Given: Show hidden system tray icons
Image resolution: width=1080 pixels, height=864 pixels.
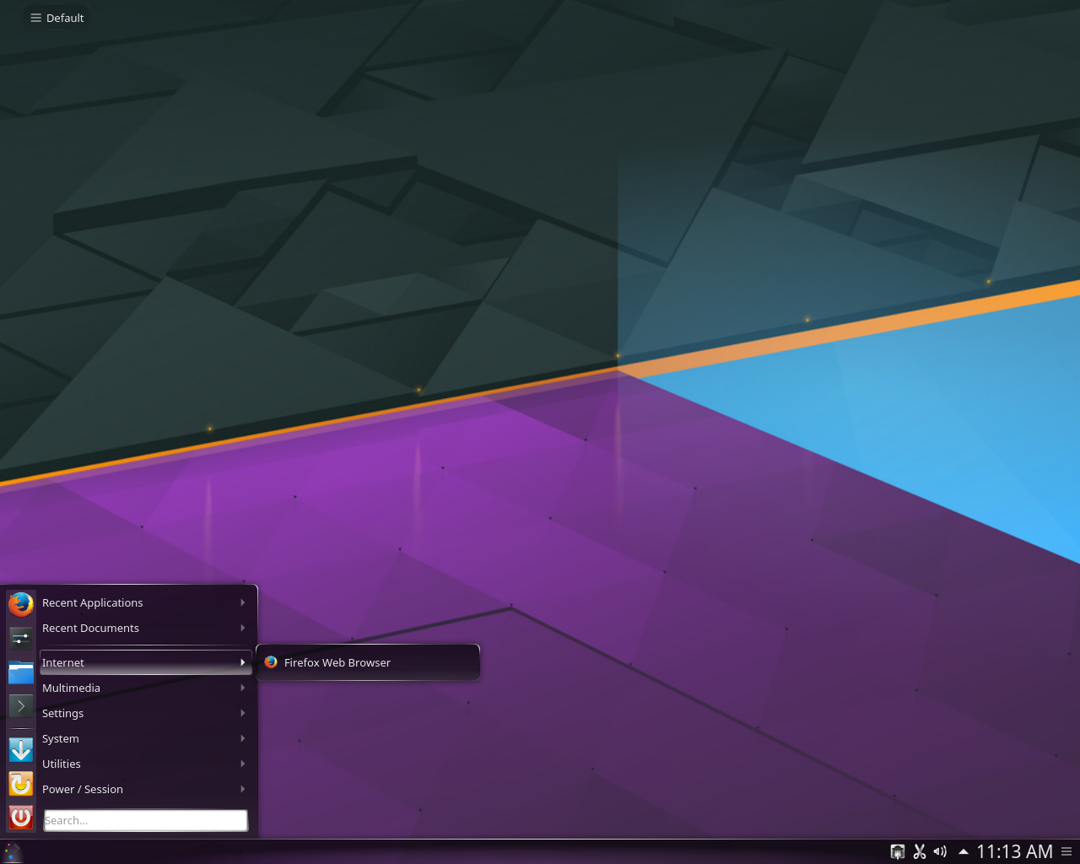Looking at the screenshot, I should 963,852.
